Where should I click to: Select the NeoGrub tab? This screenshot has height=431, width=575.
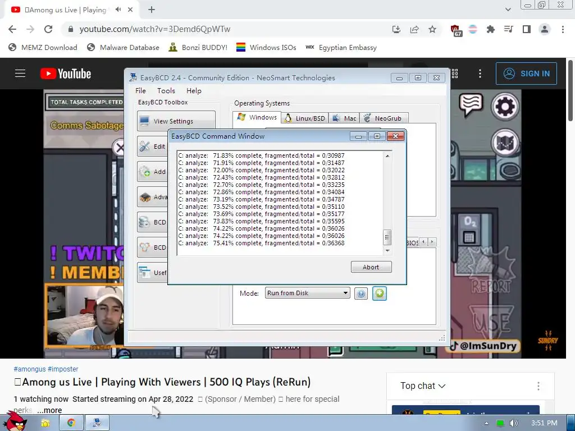384,118
